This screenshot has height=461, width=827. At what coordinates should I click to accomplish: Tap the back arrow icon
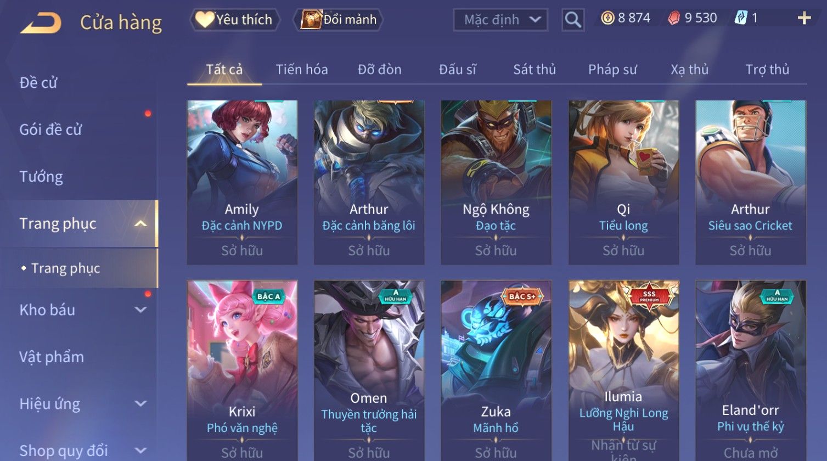point(41,23)
